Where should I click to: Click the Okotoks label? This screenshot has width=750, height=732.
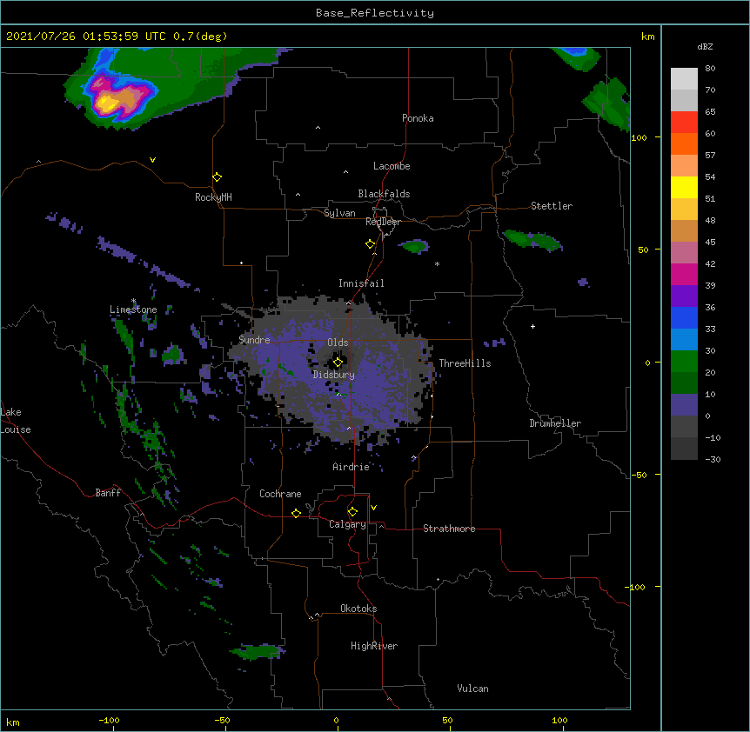(x=358, y=609)
